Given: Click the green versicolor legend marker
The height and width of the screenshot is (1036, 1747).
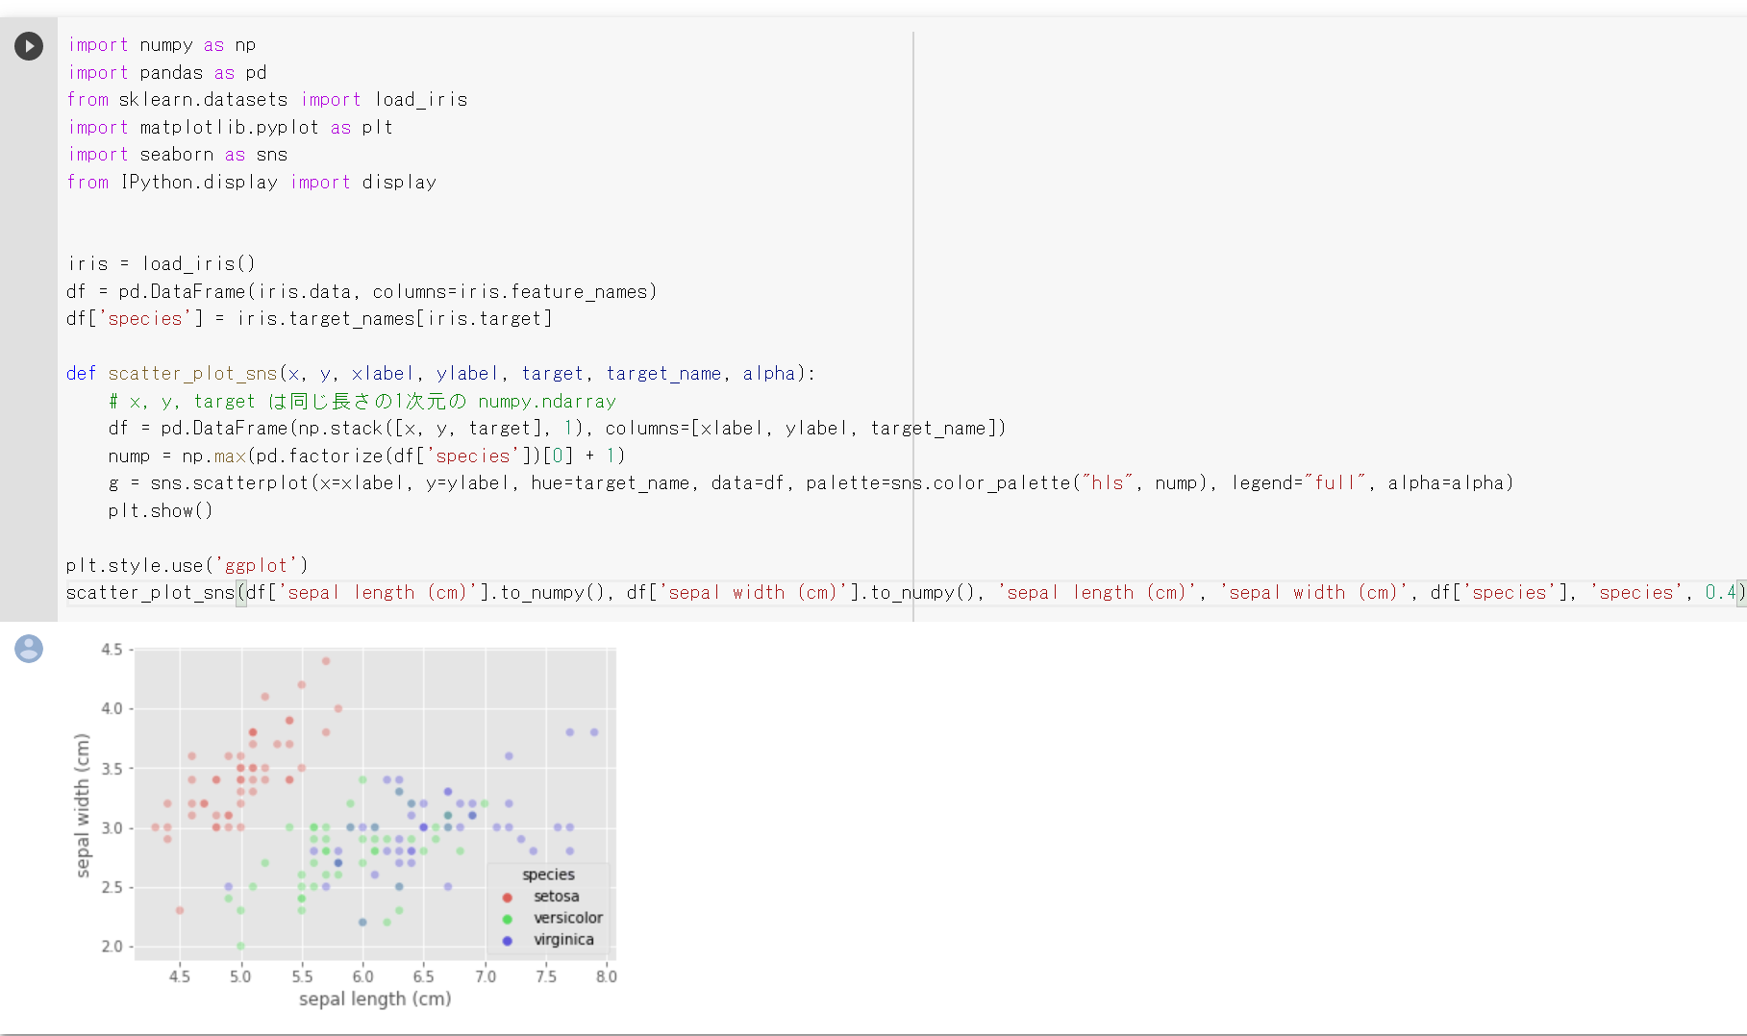Looking at the screenshot, I should [x=508, y=919].
